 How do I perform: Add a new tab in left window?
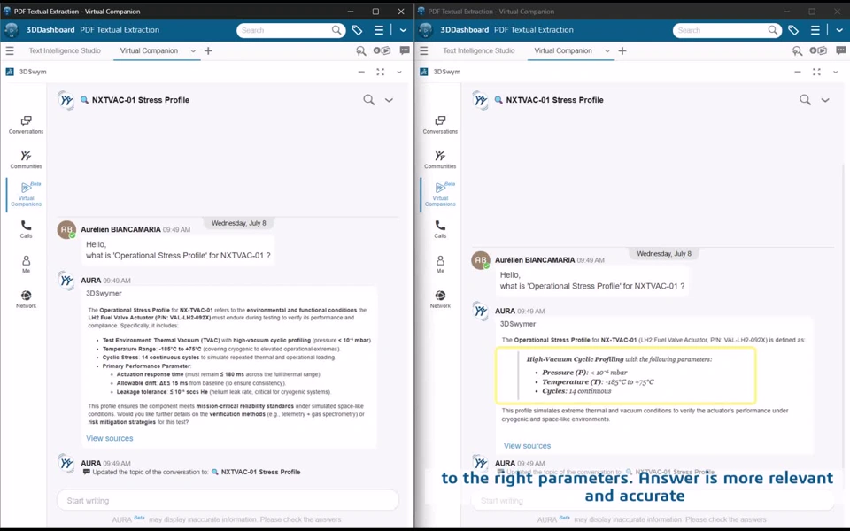click(208, 51)
